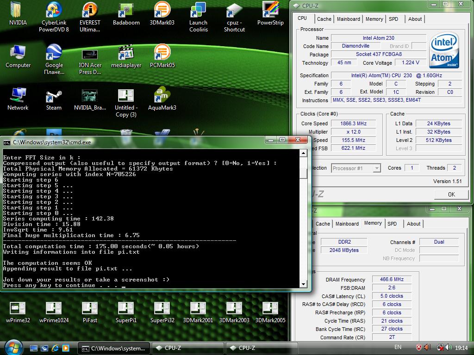Click the Channels # value Dual
The height and width of the screenshot is (355, 474).
tap(439, 242)
